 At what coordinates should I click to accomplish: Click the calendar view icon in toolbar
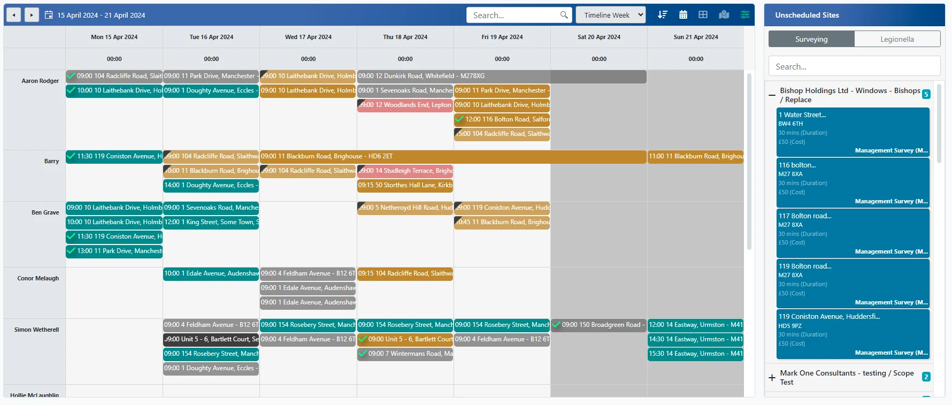tap(683, 15)
